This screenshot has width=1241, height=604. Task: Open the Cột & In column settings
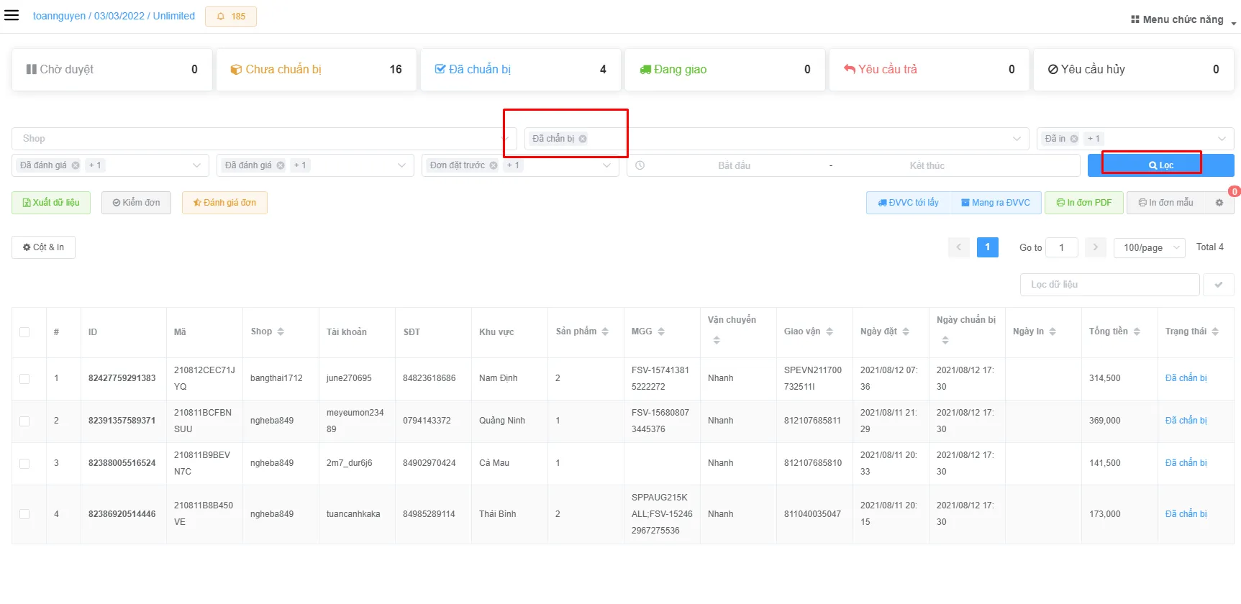[x=43, y=247]
